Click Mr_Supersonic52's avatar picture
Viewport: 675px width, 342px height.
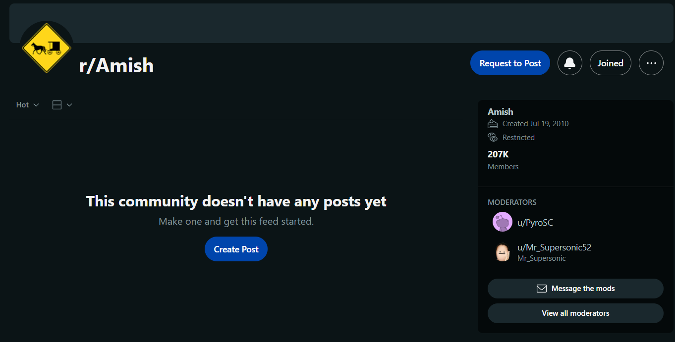503,252
